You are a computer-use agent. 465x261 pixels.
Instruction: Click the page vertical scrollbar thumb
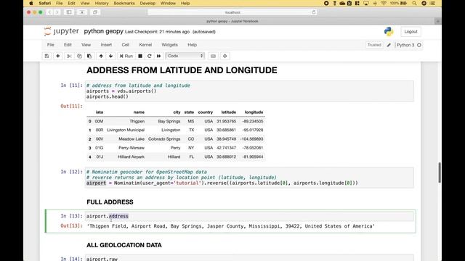pos(439,173)
